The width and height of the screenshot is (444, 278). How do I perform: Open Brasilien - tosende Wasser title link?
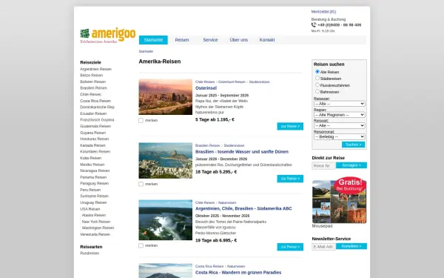pos(242,152)
